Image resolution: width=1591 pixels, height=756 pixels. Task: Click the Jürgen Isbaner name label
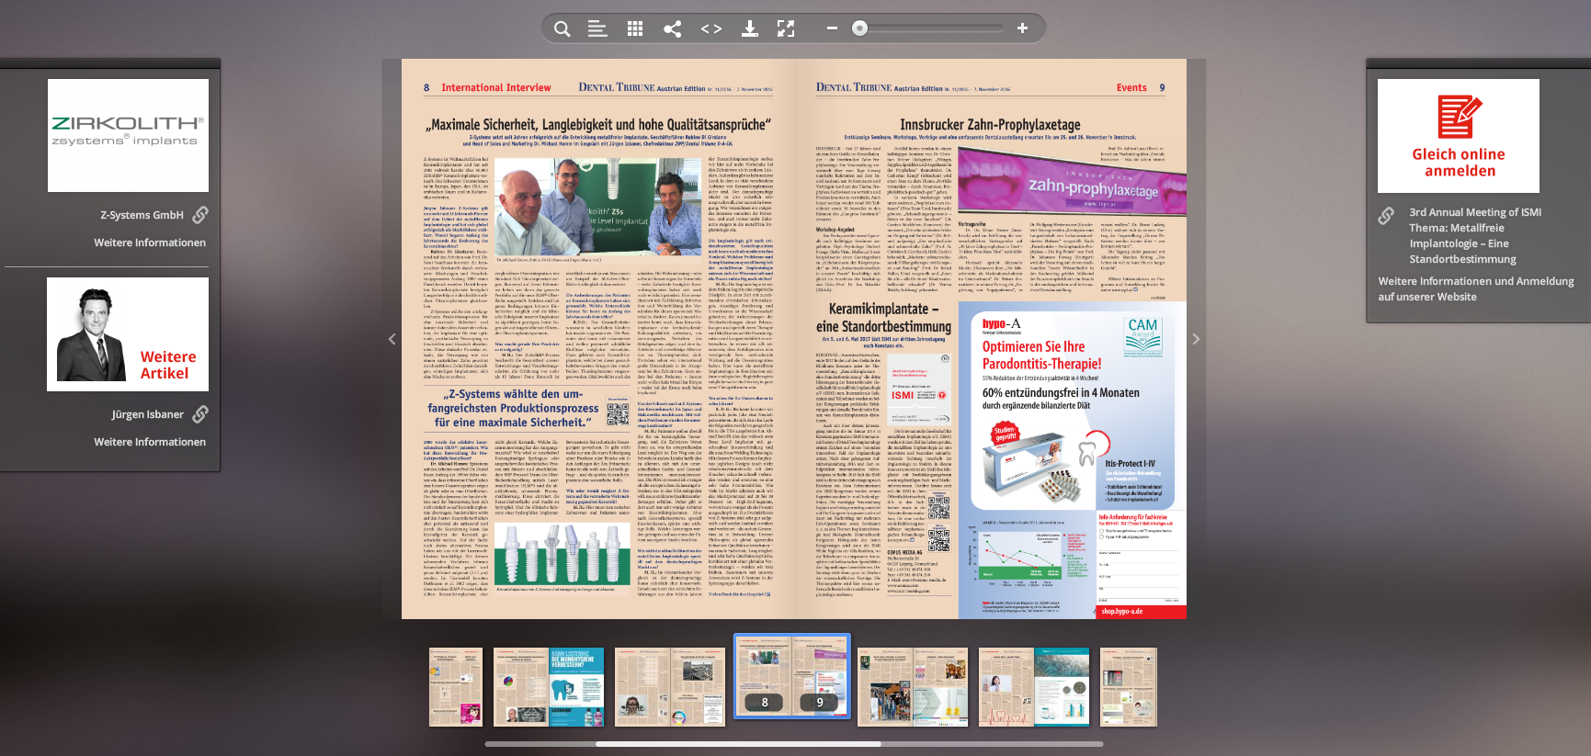[147, 414]
